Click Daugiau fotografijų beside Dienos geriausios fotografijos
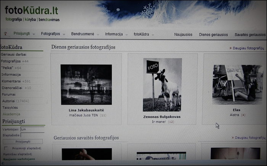 247,48
